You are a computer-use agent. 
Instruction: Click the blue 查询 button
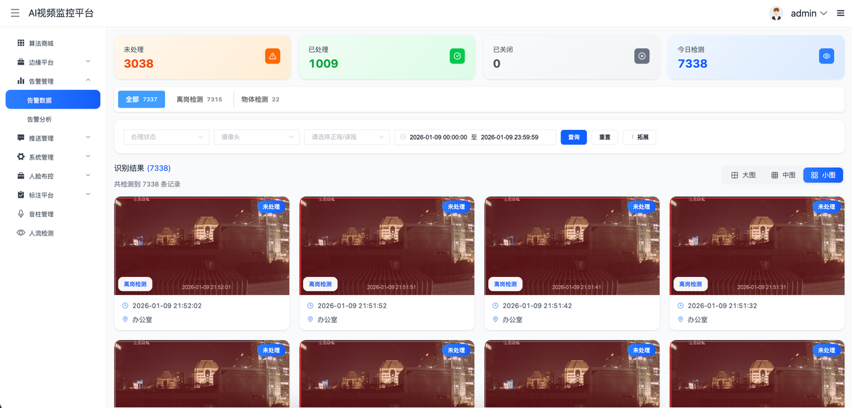click(x=574, y=137)
